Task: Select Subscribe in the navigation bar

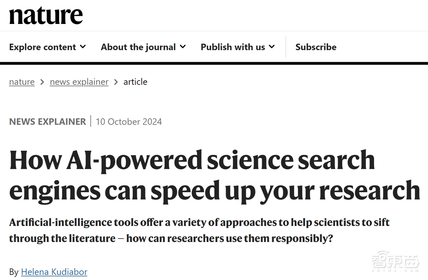Action: (x=316, y=47)
